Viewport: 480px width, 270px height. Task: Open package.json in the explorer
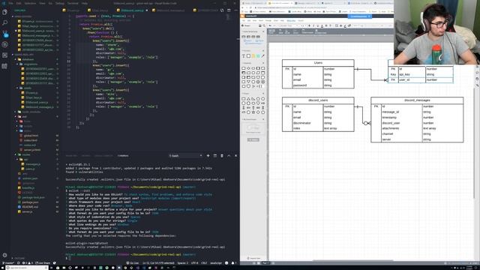coord(30,202)
